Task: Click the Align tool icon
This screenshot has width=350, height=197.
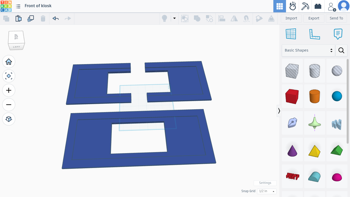Action: pyautogui.click(x=222, y=18)
